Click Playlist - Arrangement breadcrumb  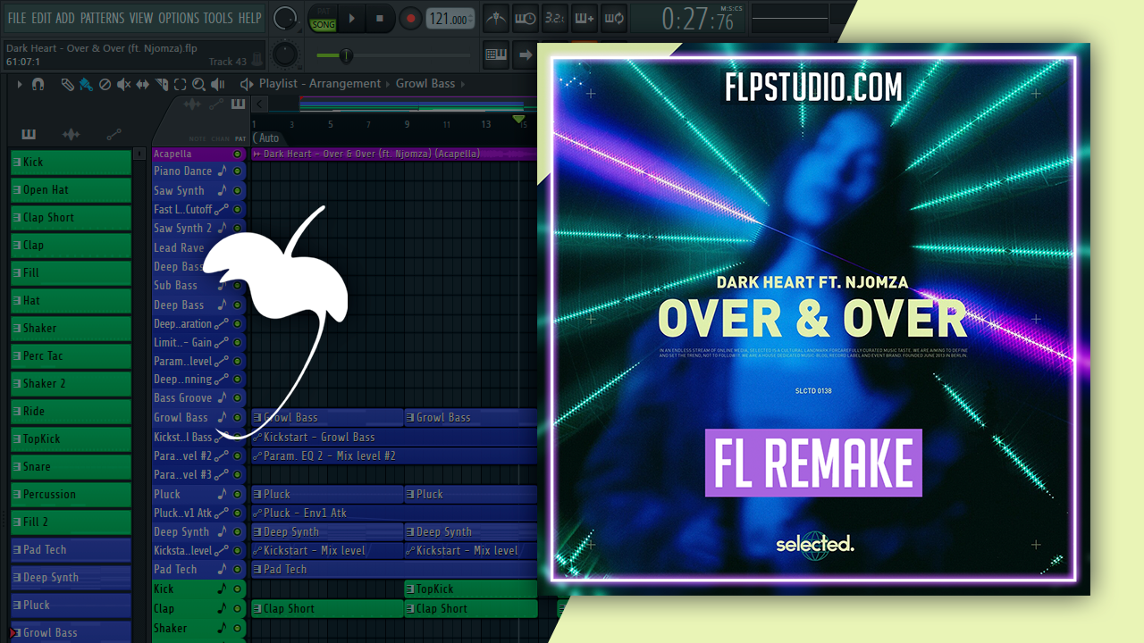click(320, 84)
